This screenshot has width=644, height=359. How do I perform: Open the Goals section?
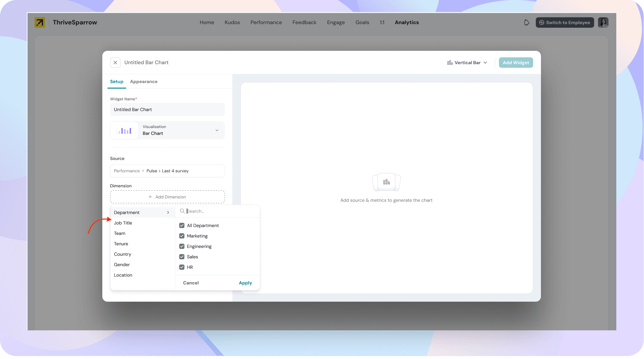pyautogui.click(x=362, y=22)
